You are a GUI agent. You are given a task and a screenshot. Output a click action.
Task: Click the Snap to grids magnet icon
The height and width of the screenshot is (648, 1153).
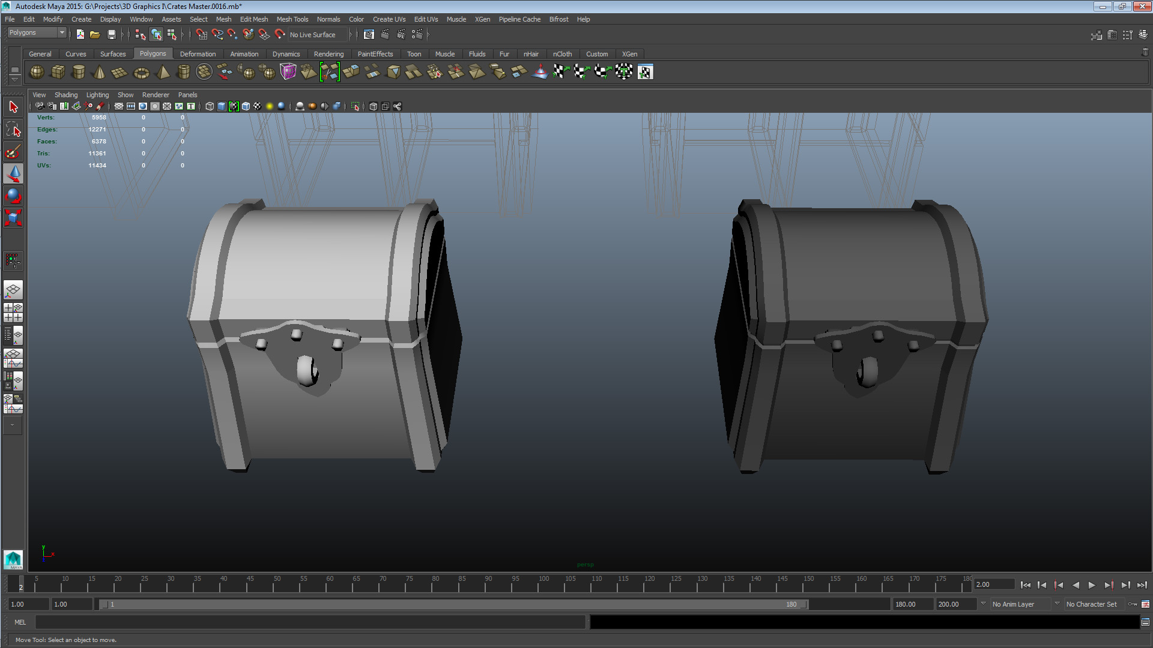201,35
